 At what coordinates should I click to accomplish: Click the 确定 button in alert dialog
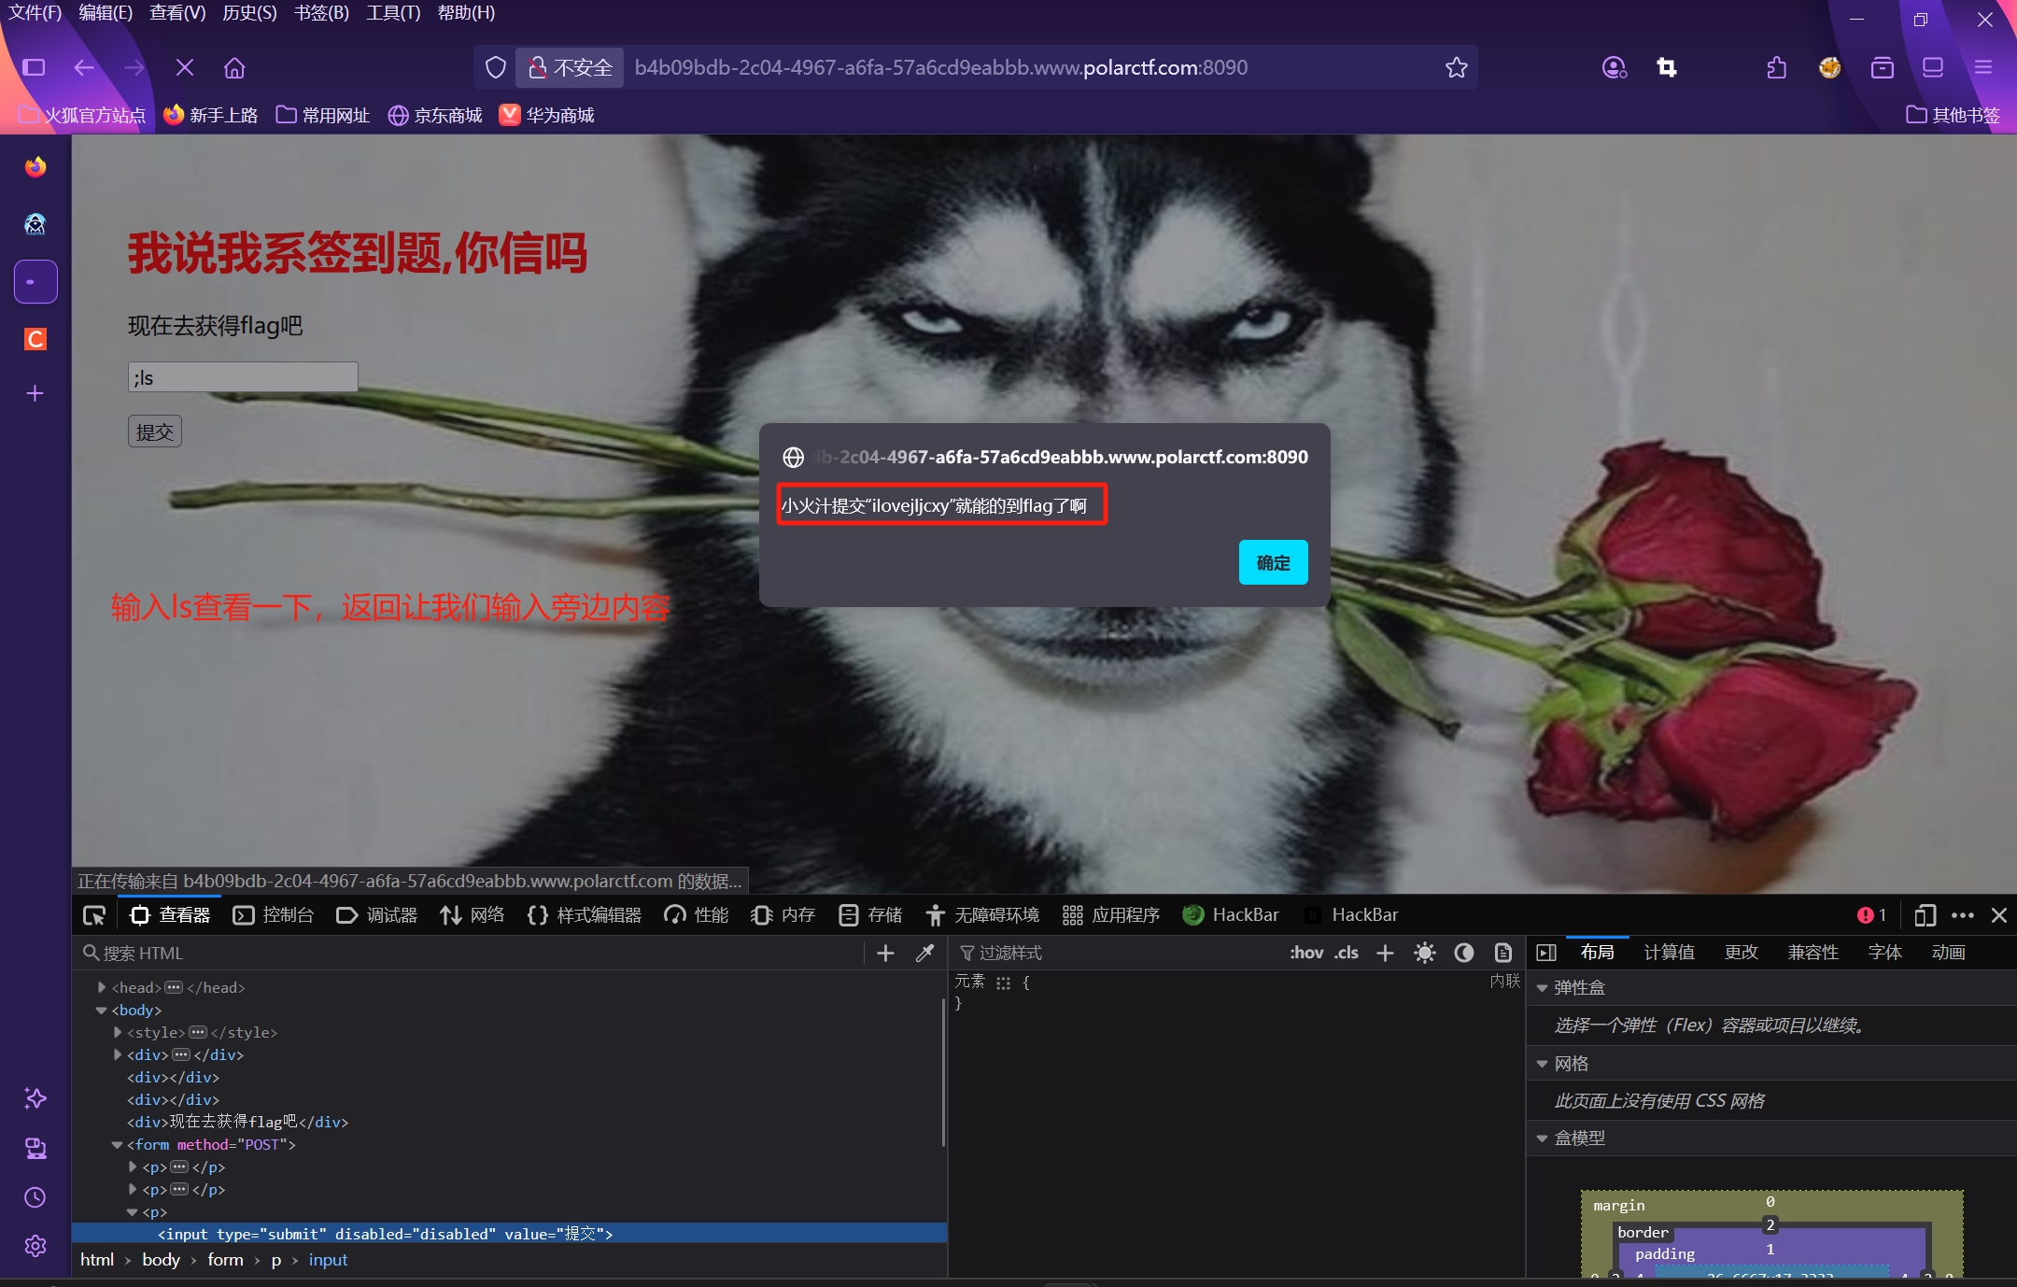(1273, 562)
